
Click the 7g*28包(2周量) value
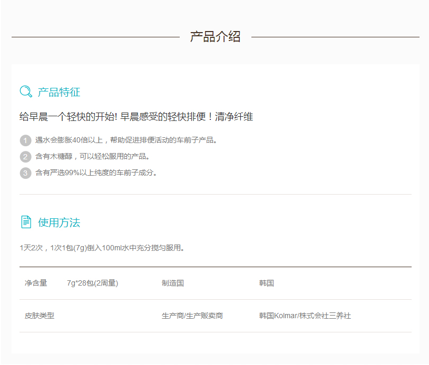[92, 283]
